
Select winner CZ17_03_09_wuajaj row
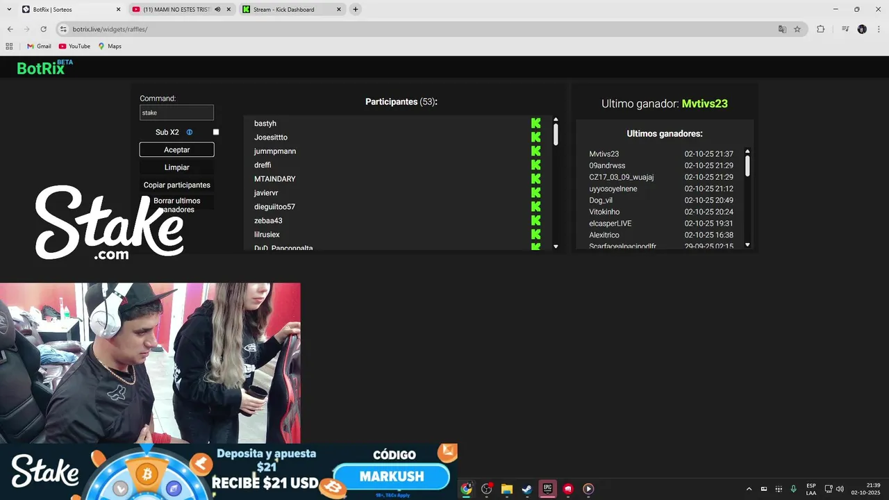(x=661, y=177)
